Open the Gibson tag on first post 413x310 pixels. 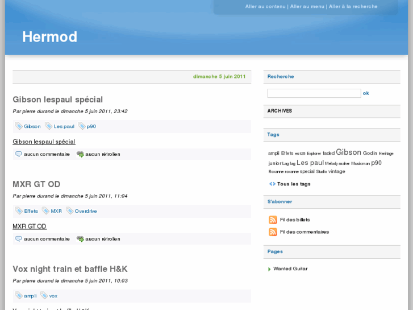[x=32, y=126]
